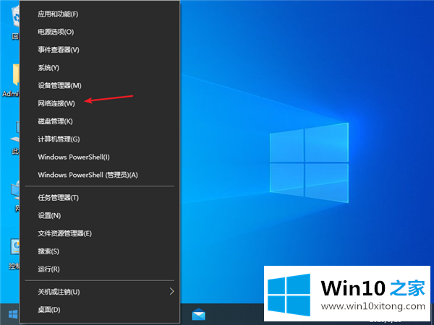Select the Control Panel desktop icon

14,254
